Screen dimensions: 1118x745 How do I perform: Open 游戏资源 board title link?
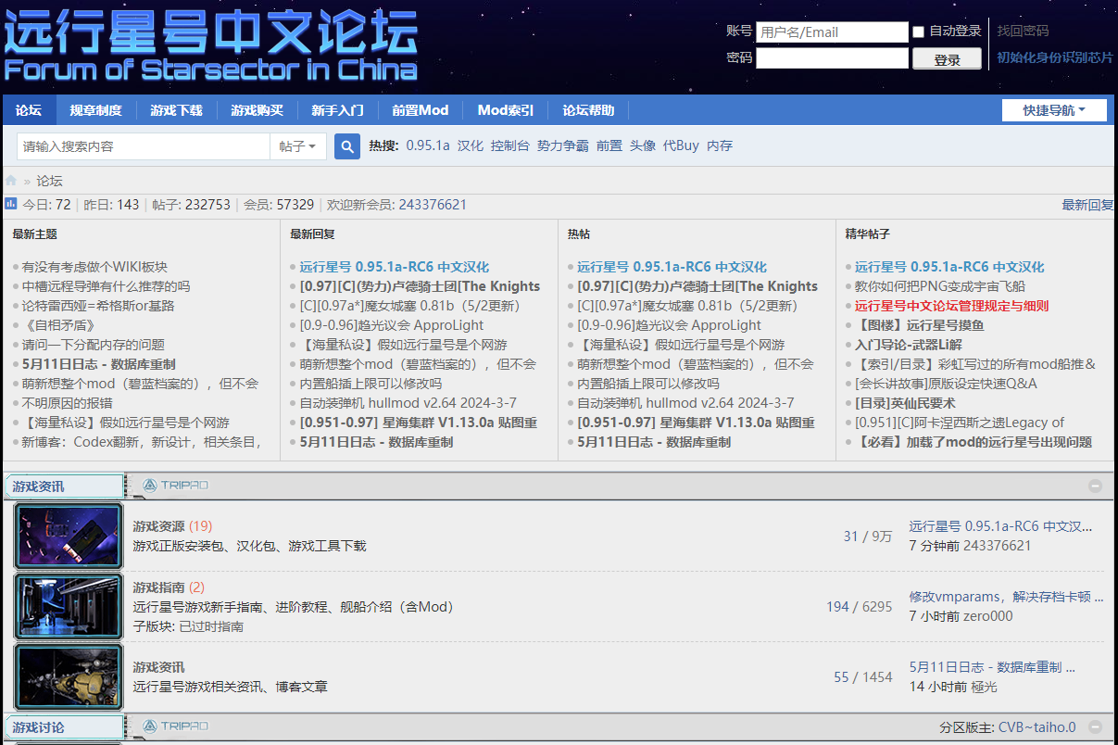click(158, 526)
